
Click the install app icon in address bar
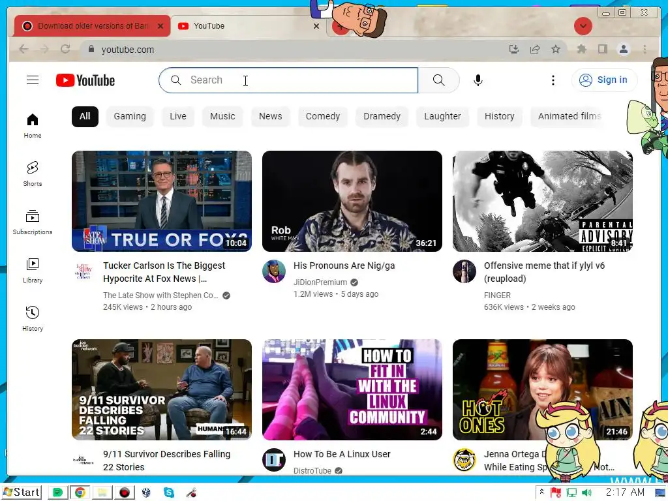[514, 50]
